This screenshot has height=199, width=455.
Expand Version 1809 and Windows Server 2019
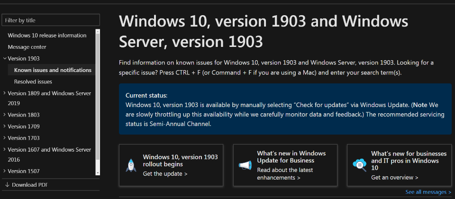pyautogui.click(x=5, y=93)
